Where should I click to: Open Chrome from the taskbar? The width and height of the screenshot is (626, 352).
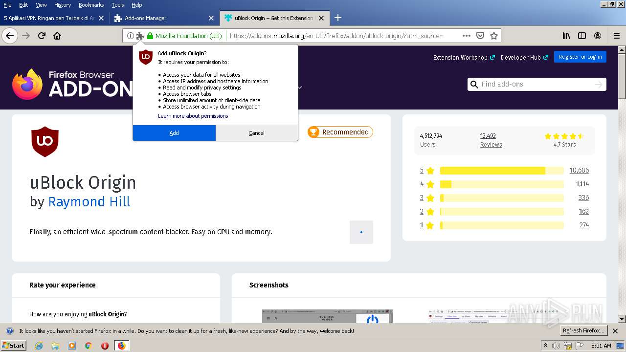click(x=88, y=346)
